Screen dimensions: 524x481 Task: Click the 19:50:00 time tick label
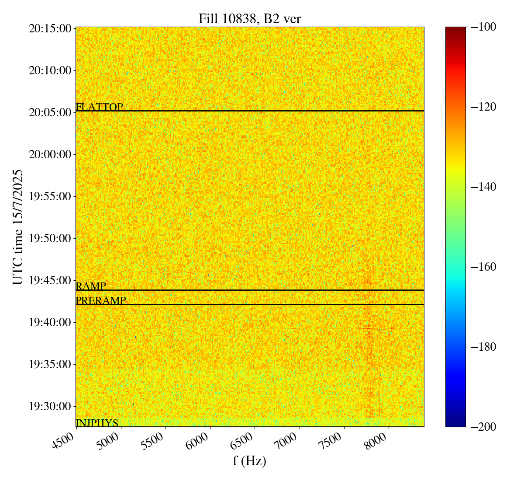(x=50, y=238)
